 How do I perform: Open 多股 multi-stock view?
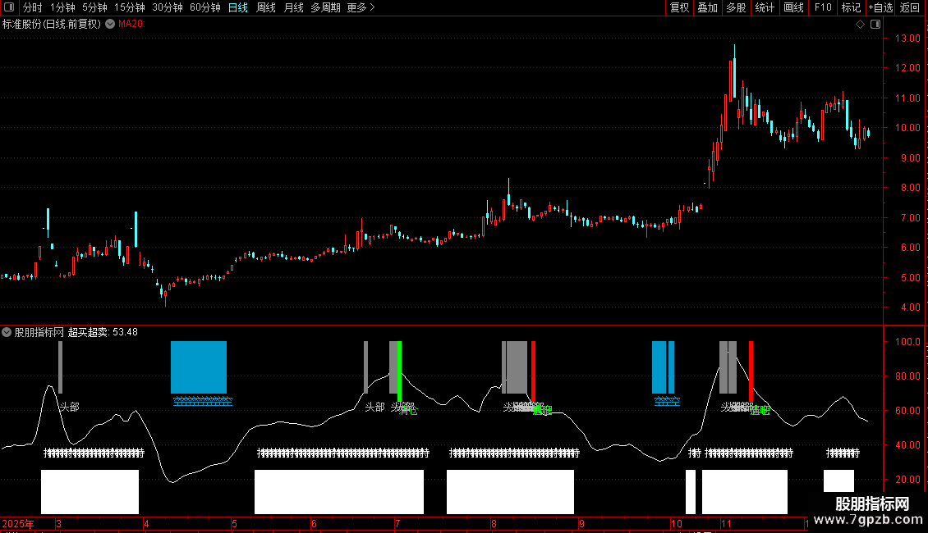pyautogui.click(x=736, y=7)
